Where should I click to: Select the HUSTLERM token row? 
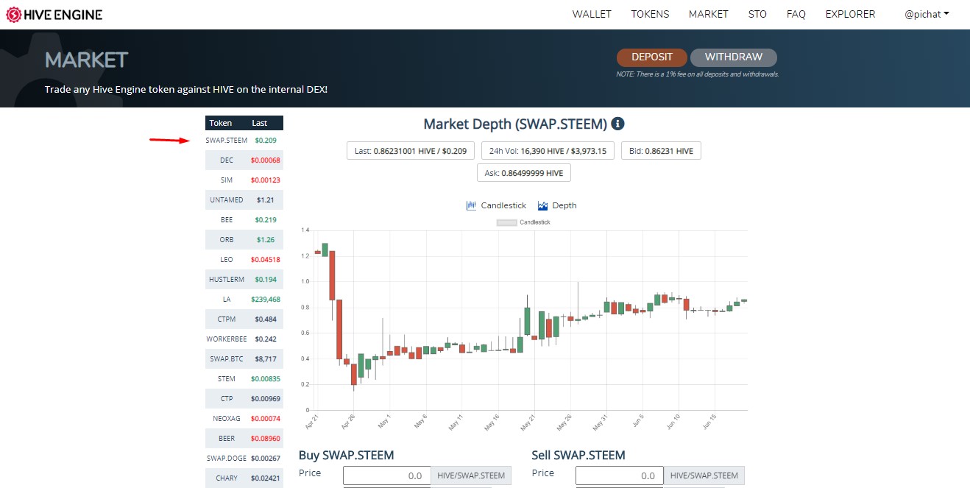[244, 279]
